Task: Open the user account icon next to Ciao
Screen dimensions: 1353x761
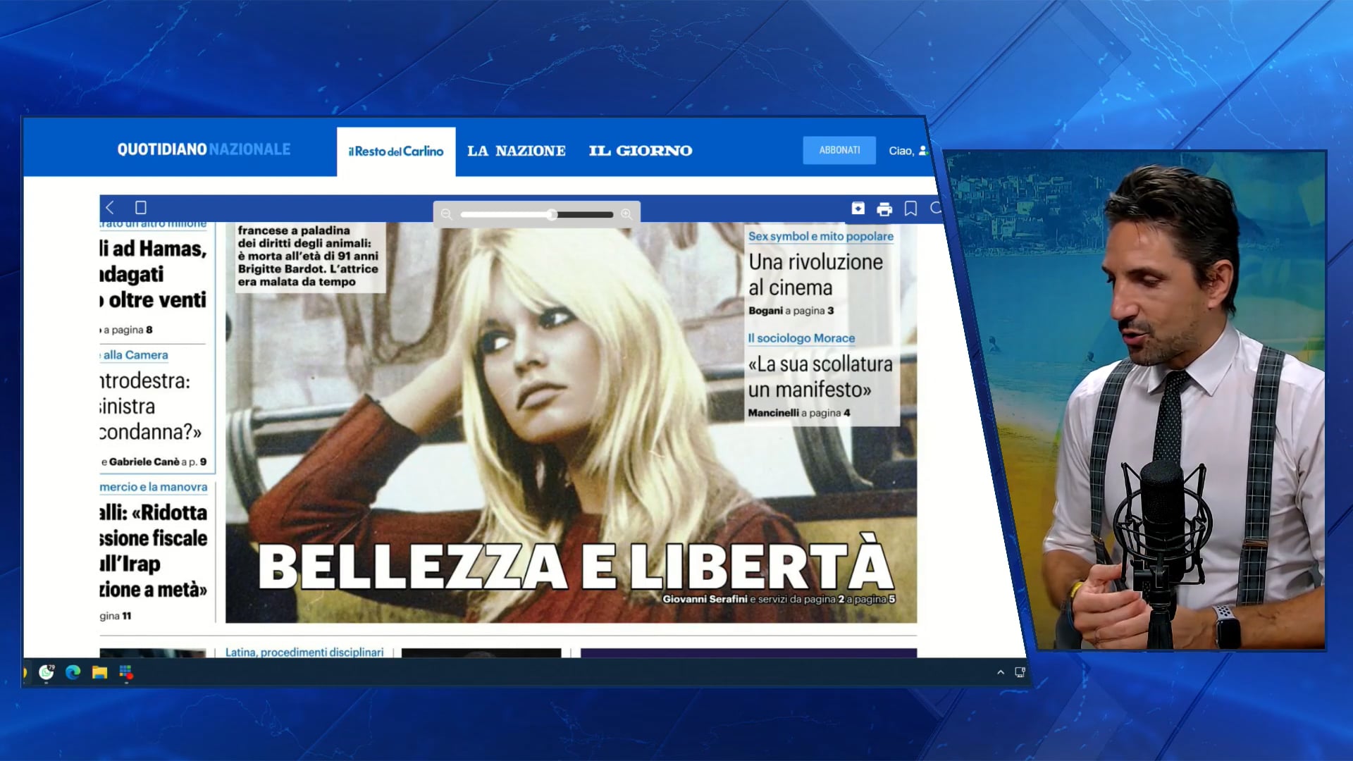Action: click(x=923, y=150)
